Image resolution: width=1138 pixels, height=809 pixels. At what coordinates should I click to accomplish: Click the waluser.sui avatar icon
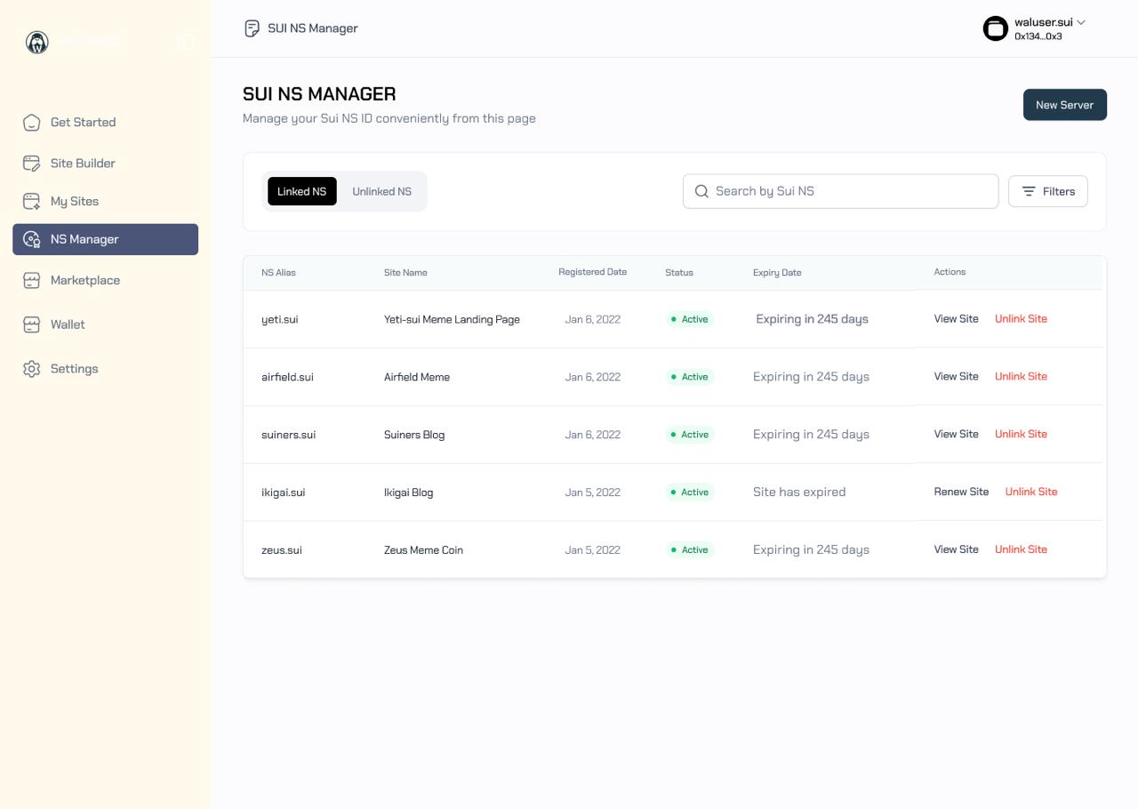pos(995,28)
